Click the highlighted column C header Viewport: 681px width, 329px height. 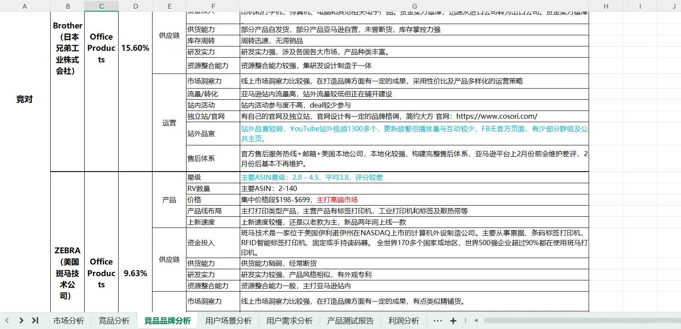click(101, 6)
